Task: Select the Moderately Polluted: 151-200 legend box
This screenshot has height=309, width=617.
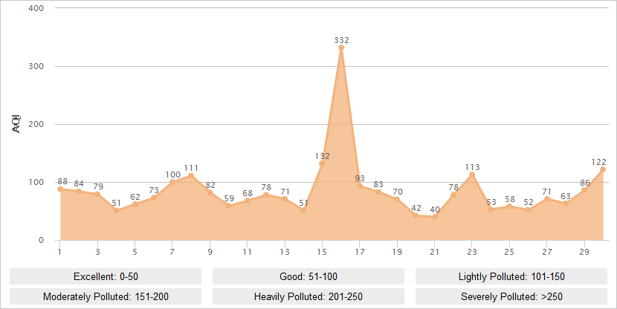Action: pos(106,296)
